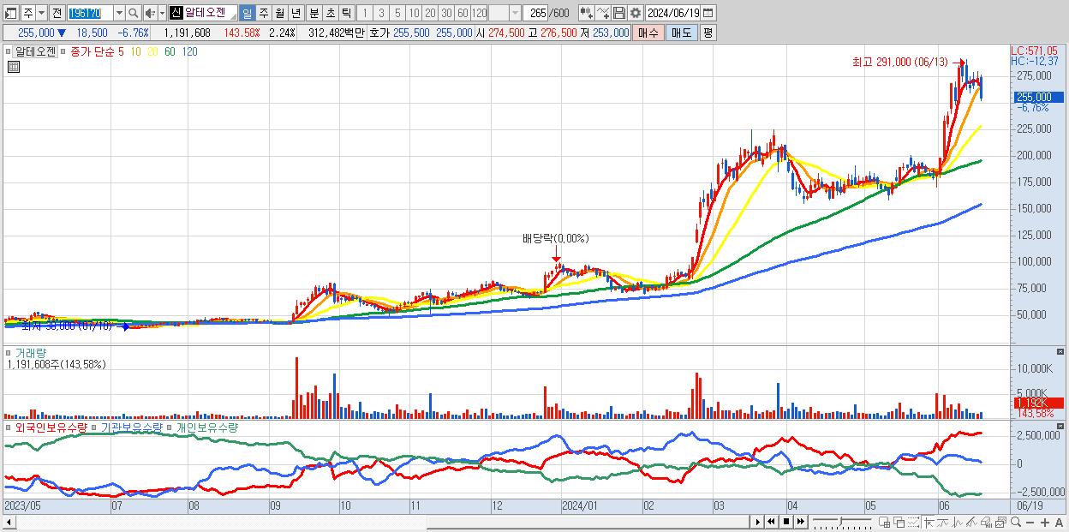The height and width of the screenshot is (532, 1069).
Task: Click the grid table icon under 알테오젠 legend
Action: (x=14, y=67)
